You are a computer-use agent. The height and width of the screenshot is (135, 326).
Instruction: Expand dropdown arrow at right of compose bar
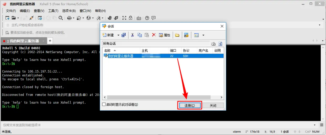click(315, 125)
